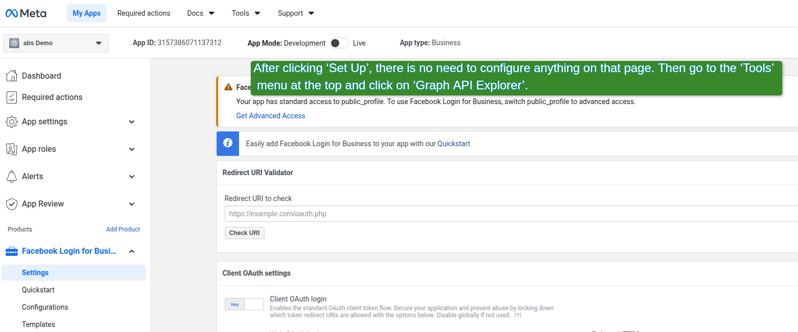
Task: Click the Products label in sidebar
Action: click(20, 229)
